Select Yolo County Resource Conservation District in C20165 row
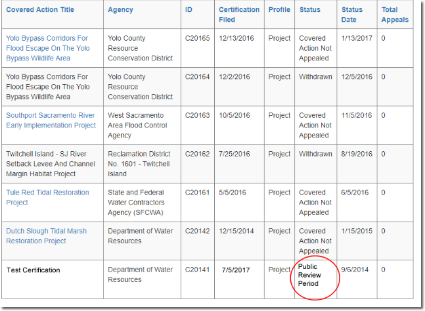Screen dimensions: 425x311 click(x=141, y=48)
